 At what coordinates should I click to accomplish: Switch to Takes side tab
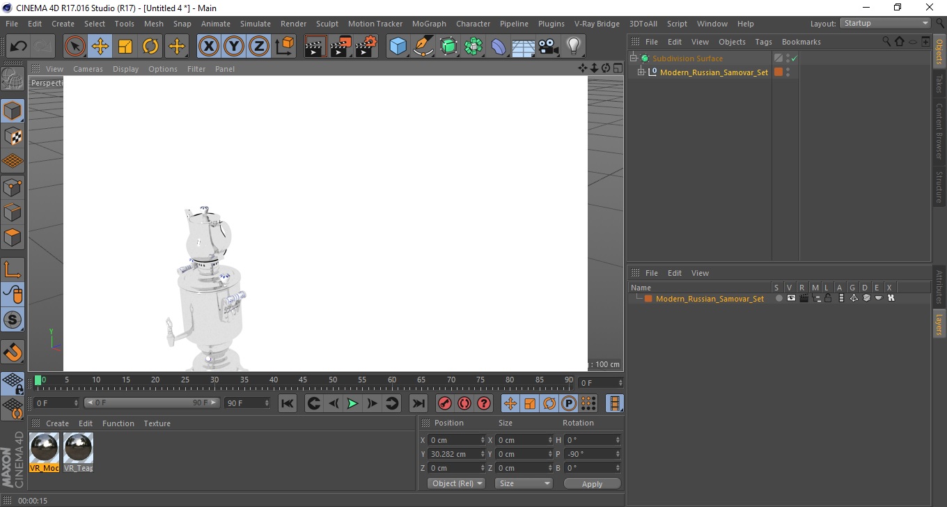coord(939,84)
